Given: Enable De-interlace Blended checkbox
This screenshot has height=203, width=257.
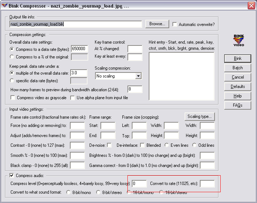Looking at the screenshot, I should pos(142,145).
